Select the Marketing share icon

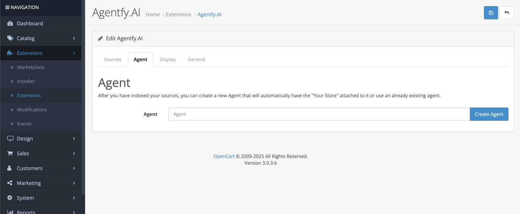point(10,183)
